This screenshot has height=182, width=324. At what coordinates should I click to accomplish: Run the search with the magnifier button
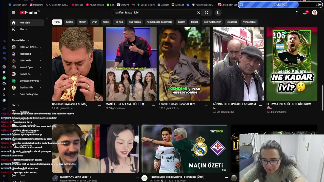point(207,13)
